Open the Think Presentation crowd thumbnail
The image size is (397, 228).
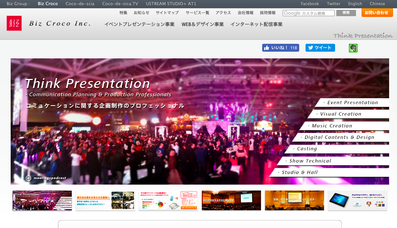(x=42, y=200)
